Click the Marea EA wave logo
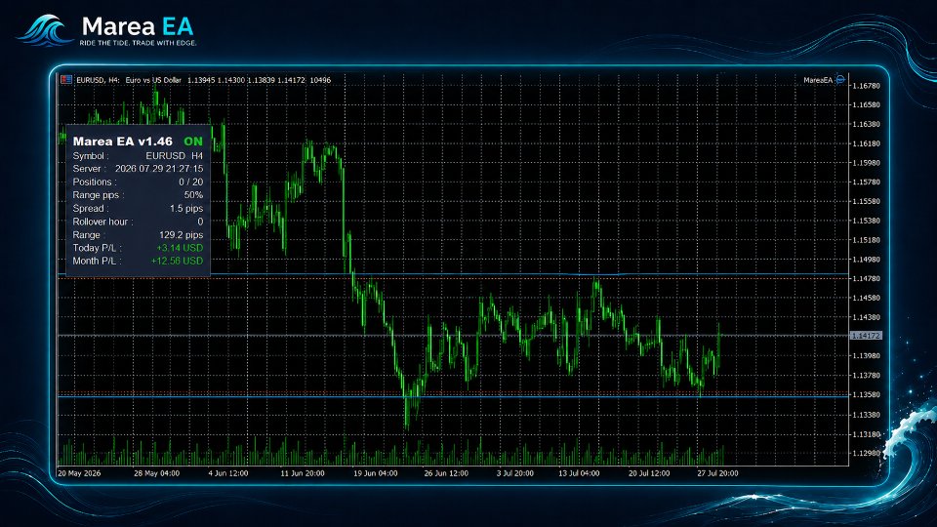This screenshot has width=937, height=527. tap(44, 30)
